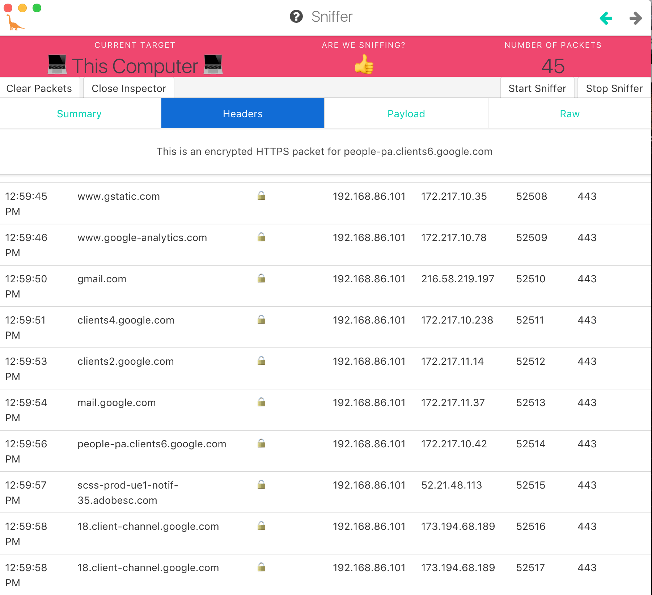Select the Headers tab
Screen dimensions: 652x595
click(243, 113)
